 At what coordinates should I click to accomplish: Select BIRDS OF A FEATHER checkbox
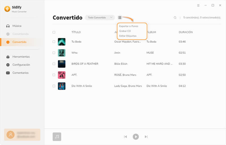(x=54, y=64)
